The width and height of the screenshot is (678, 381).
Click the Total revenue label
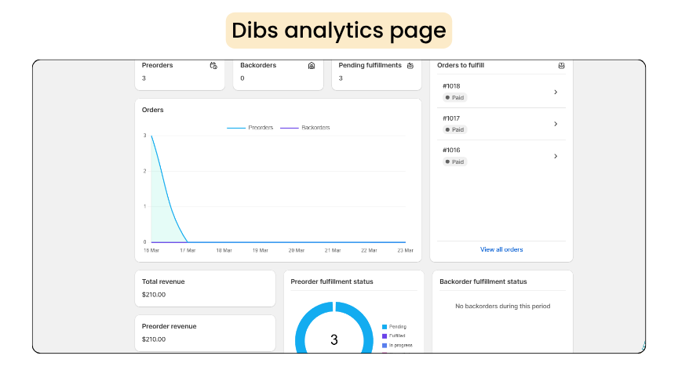click(163, 281)
